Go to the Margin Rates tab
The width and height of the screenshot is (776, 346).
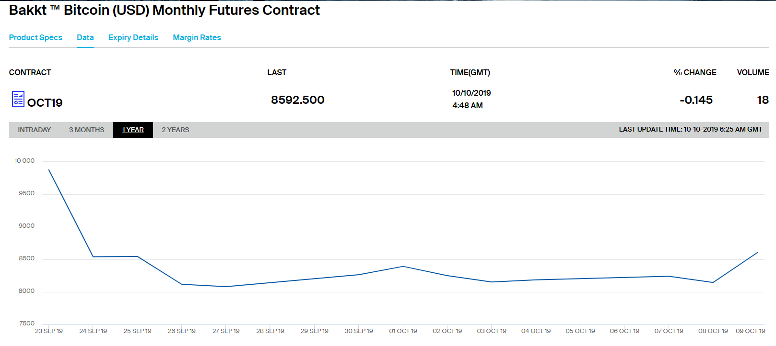coord(197,37)
